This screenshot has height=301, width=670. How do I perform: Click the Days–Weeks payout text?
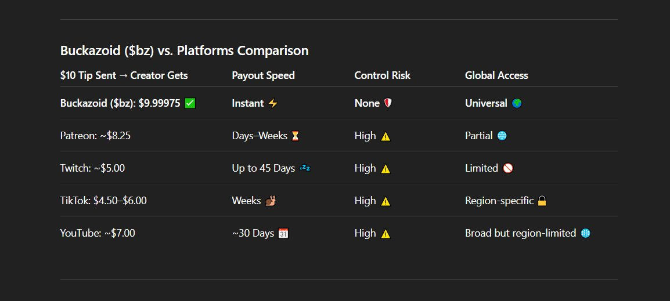click(x=260, y=136)
